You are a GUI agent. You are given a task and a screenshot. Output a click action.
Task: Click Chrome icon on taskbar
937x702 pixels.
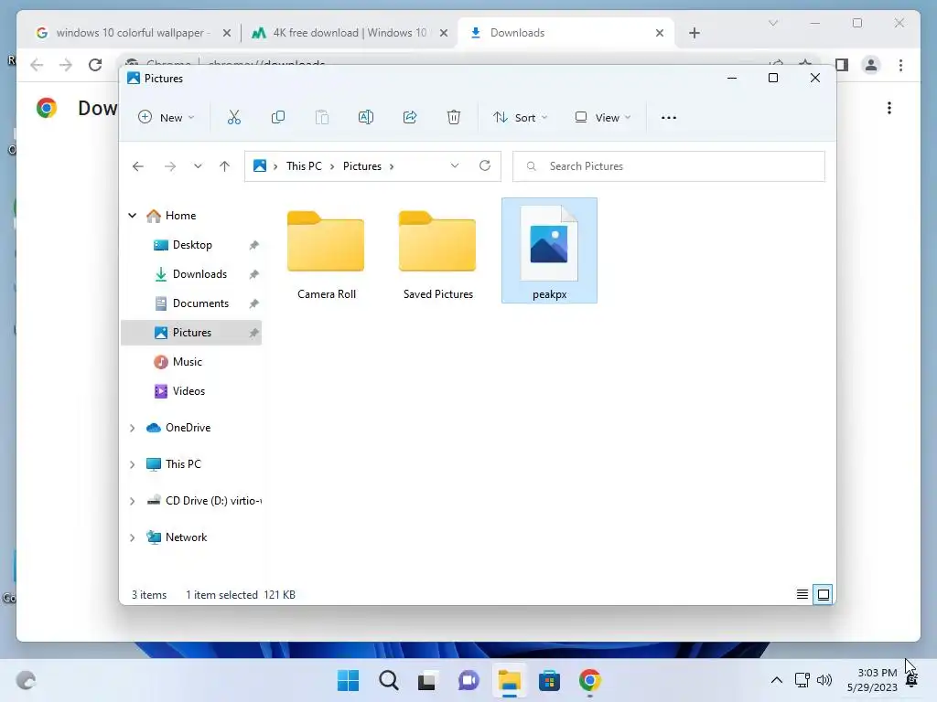(x=589, y=680)
